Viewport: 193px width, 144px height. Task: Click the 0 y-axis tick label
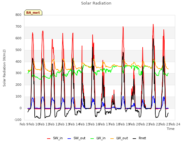point(21,108)
